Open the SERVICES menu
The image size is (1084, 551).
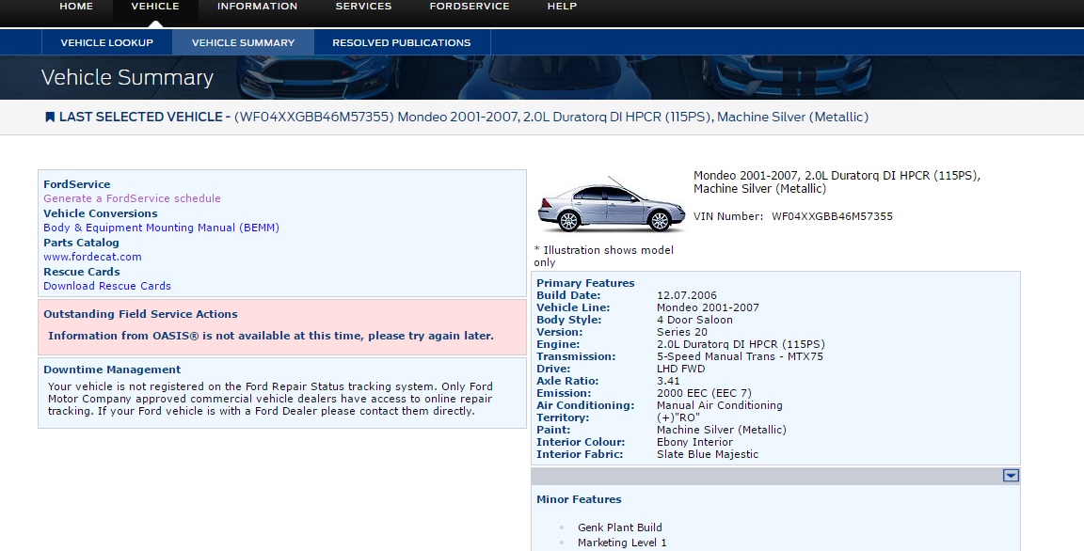363,7
